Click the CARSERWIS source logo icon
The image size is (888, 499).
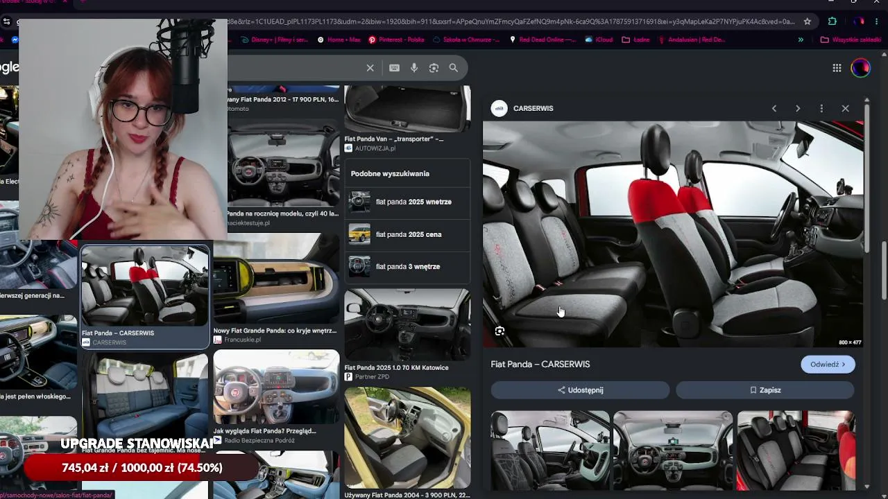click(499, 108)
